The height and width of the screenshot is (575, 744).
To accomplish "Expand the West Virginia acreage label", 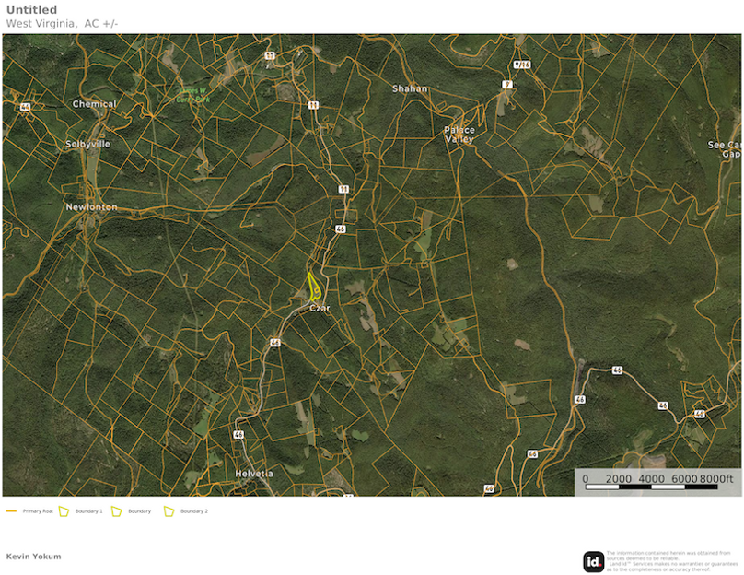I will tap(61, 24).
